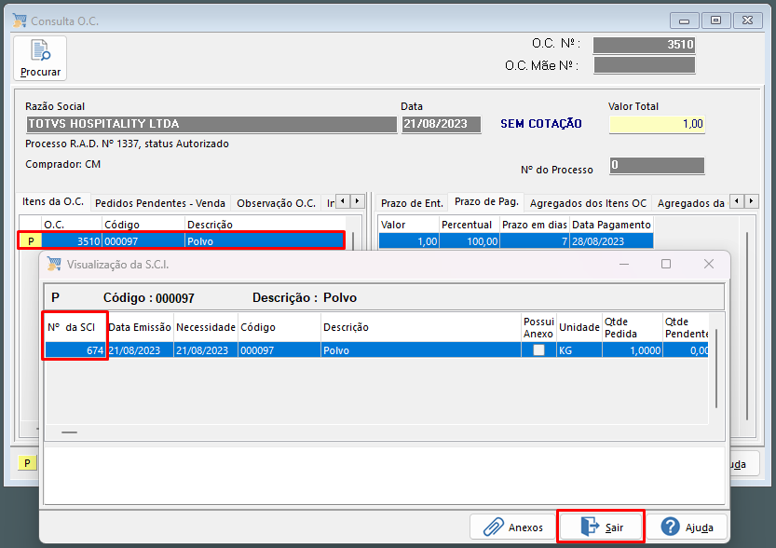Toggle the Possui Anexo checkbox

(538, 350)
